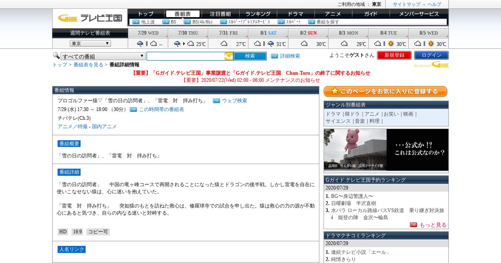Click このページをお気に入りに登録する button
Image resolution: width=501 pixels, height=263 pixels.
tap(385, 91)
